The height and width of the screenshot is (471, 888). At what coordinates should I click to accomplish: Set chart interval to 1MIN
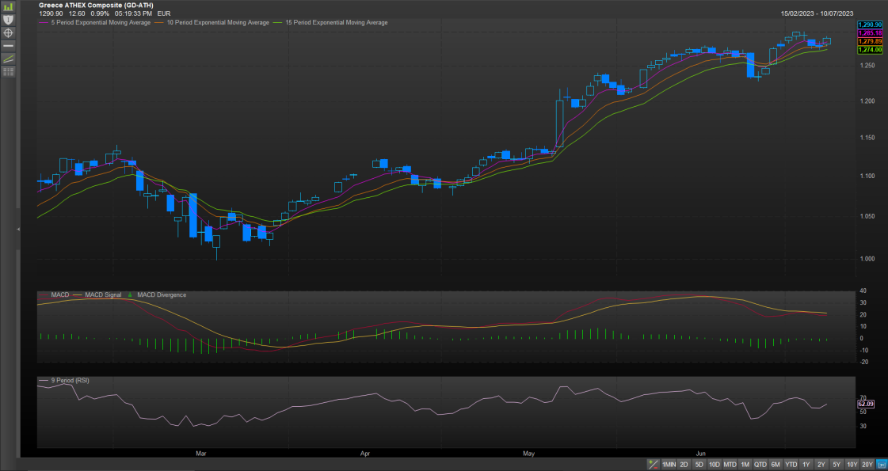pyautogui.click(x=669, y=465)
